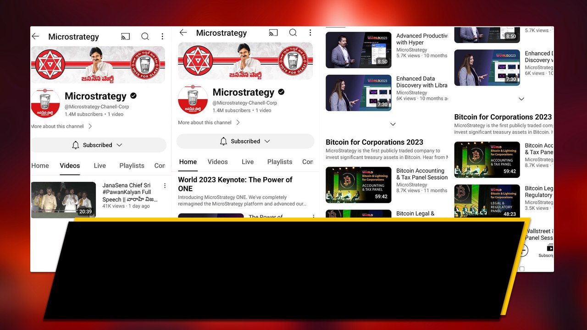Open three-dot menu beside JanaSena Chief video

[x=165, y=186]
